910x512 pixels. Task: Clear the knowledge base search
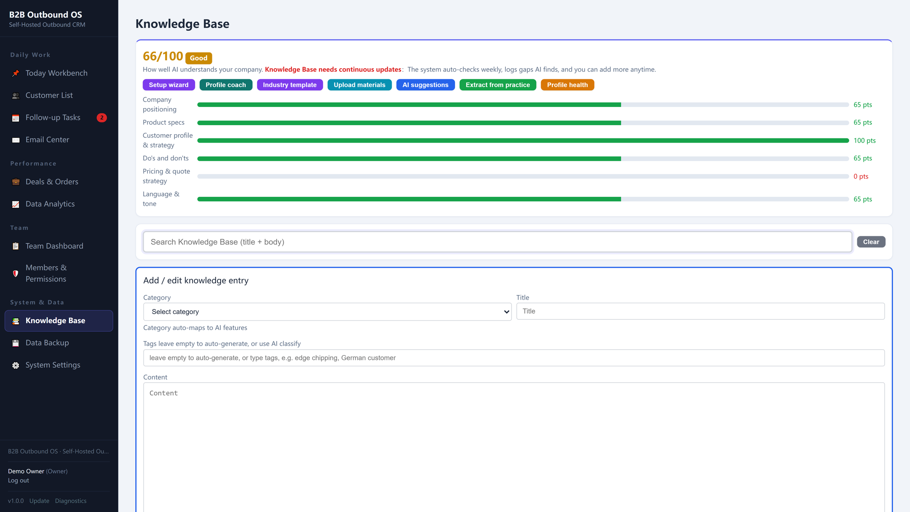click(x=871, y=242)
